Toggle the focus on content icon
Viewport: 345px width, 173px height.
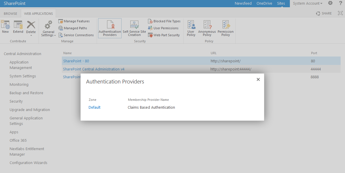[340, 13]
